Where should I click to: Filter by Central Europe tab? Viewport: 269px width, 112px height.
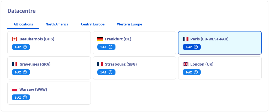(93, 24)
